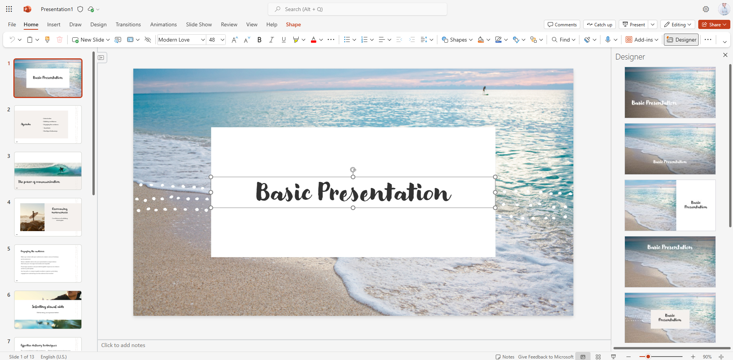Toggle Italic formatting
The width and height of the screenshot is (733, 360).
pyautogui.click(x=272, y=40)
